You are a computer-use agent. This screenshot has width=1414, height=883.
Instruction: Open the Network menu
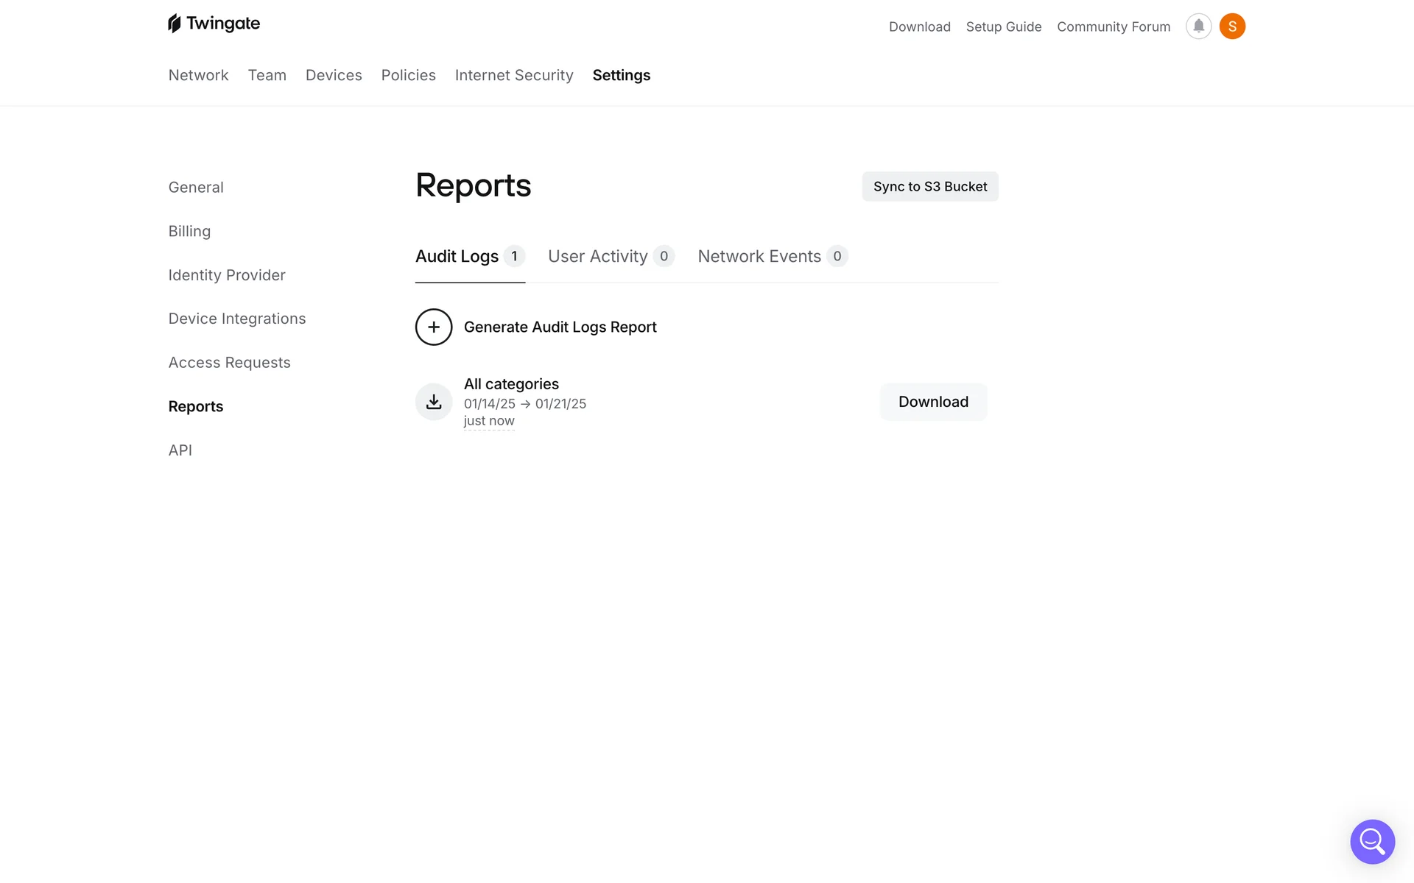click(198, 75)
